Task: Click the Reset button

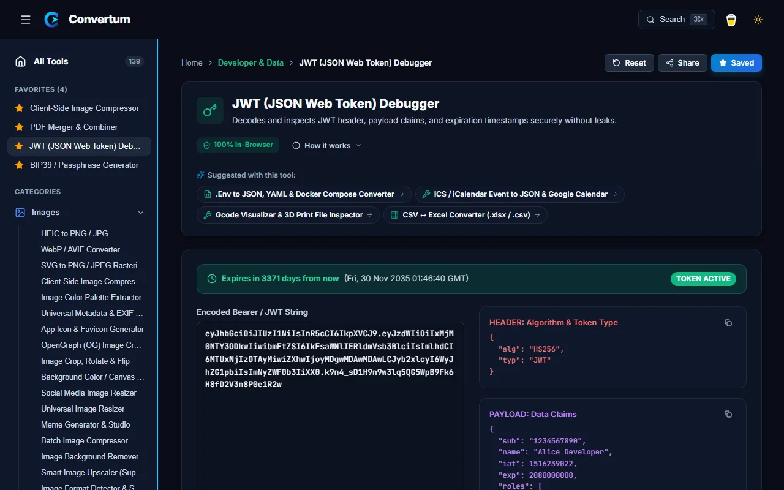Action: [x=629, y=62]
